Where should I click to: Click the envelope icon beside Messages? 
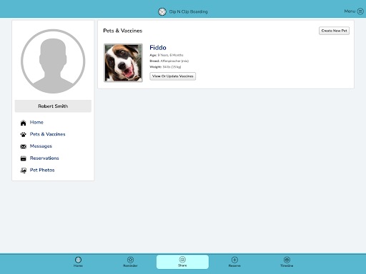point(23,146)
